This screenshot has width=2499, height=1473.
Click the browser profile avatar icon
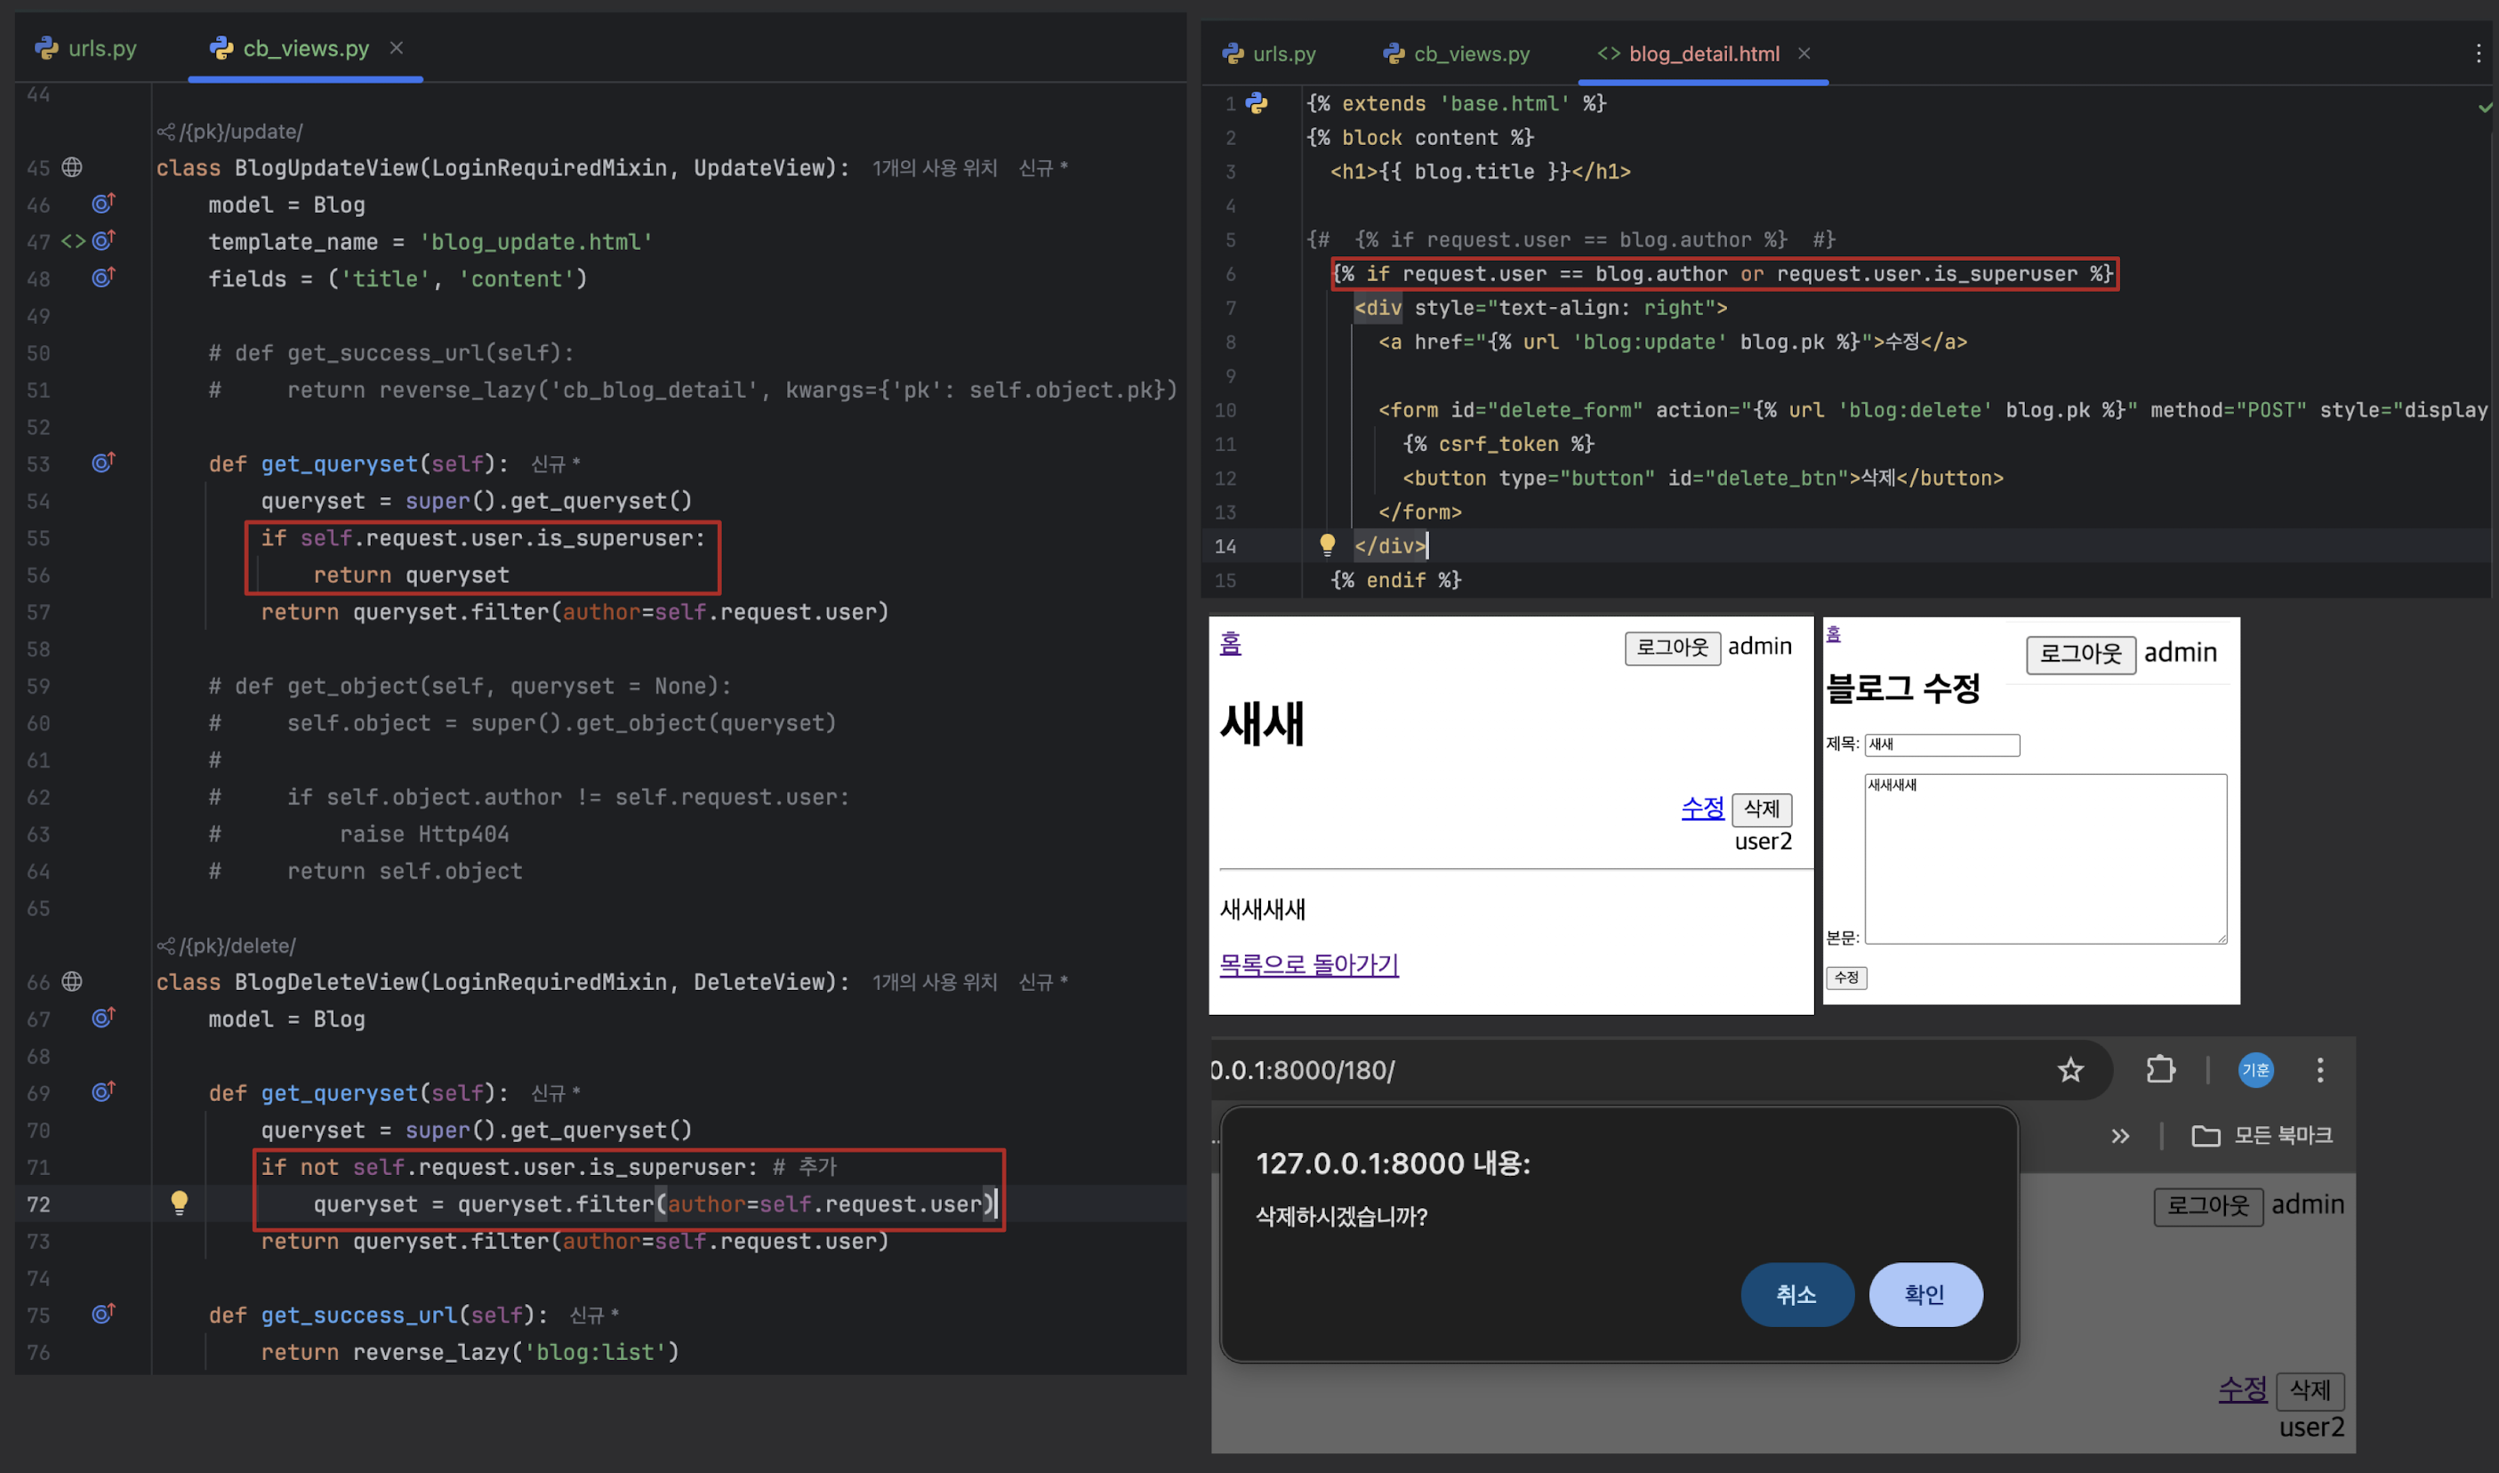point(2254,1070)
